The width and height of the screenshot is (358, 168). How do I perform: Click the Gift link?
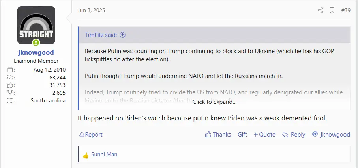click(x=242, y=135)
